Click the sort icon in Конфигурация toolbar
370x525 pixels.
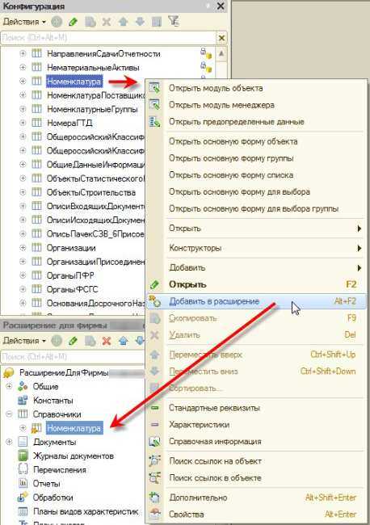click(157, 22)
